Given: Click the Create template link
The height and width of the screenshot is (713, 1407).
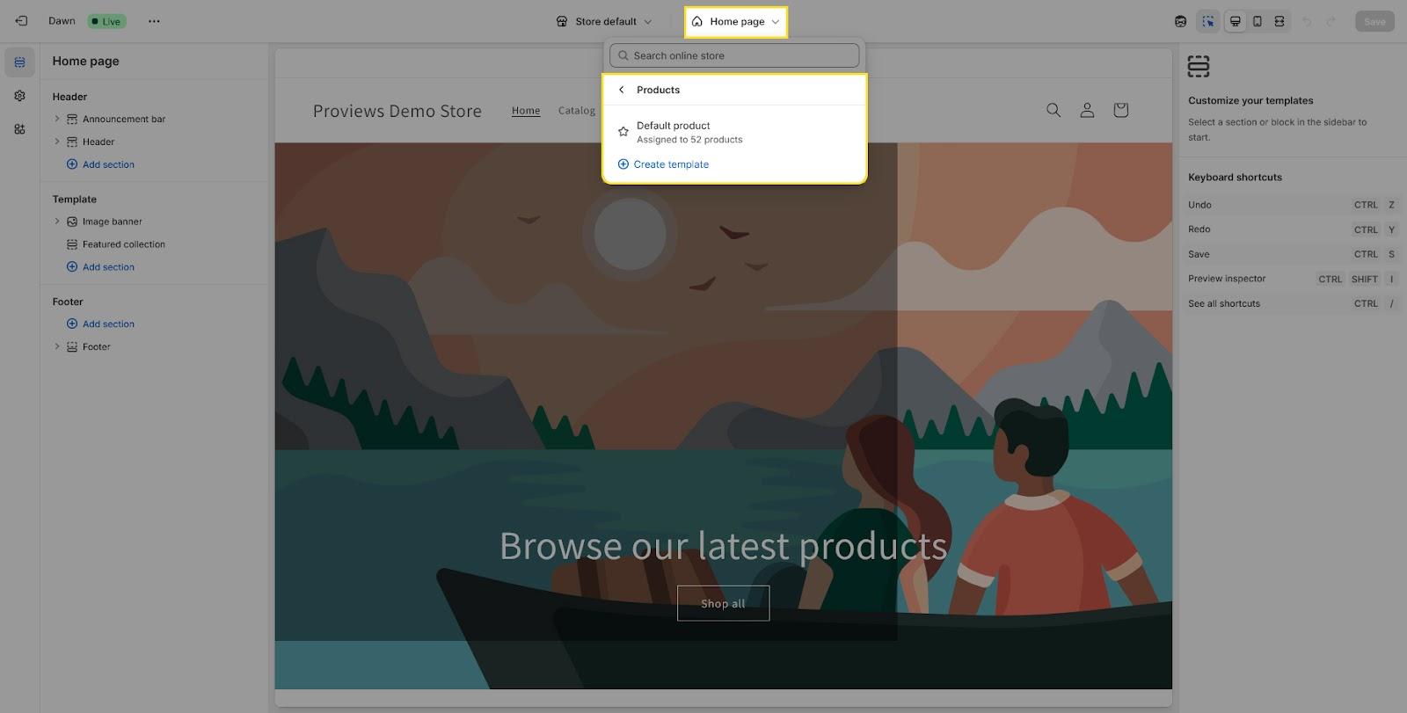Looking at the screenshot, I should 670,164.
